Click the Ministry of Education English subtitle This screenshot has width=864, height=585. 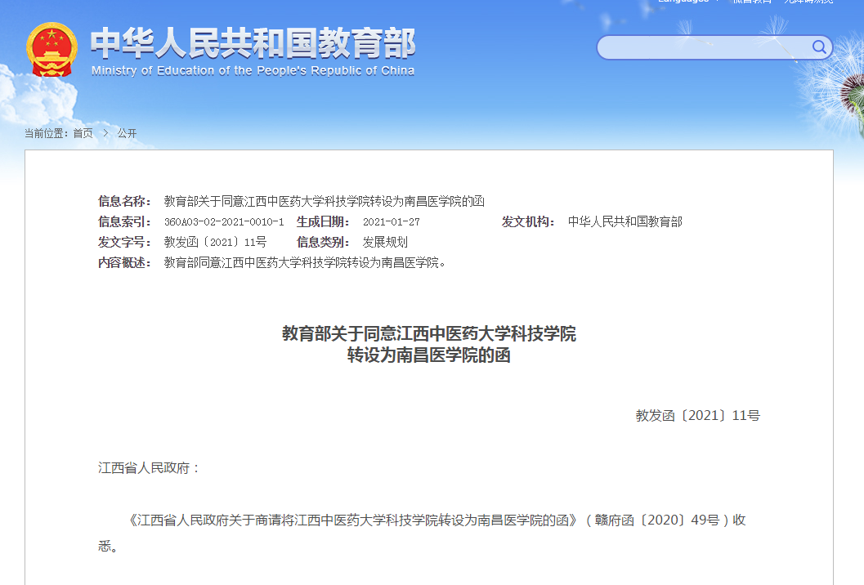253,70
